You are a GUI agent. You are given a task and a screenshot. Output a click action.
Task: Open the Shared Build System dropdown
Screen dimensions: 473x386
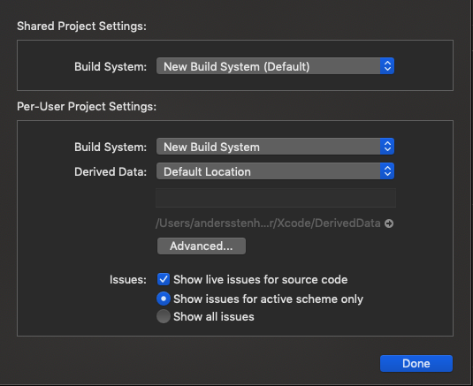point(275,66)
